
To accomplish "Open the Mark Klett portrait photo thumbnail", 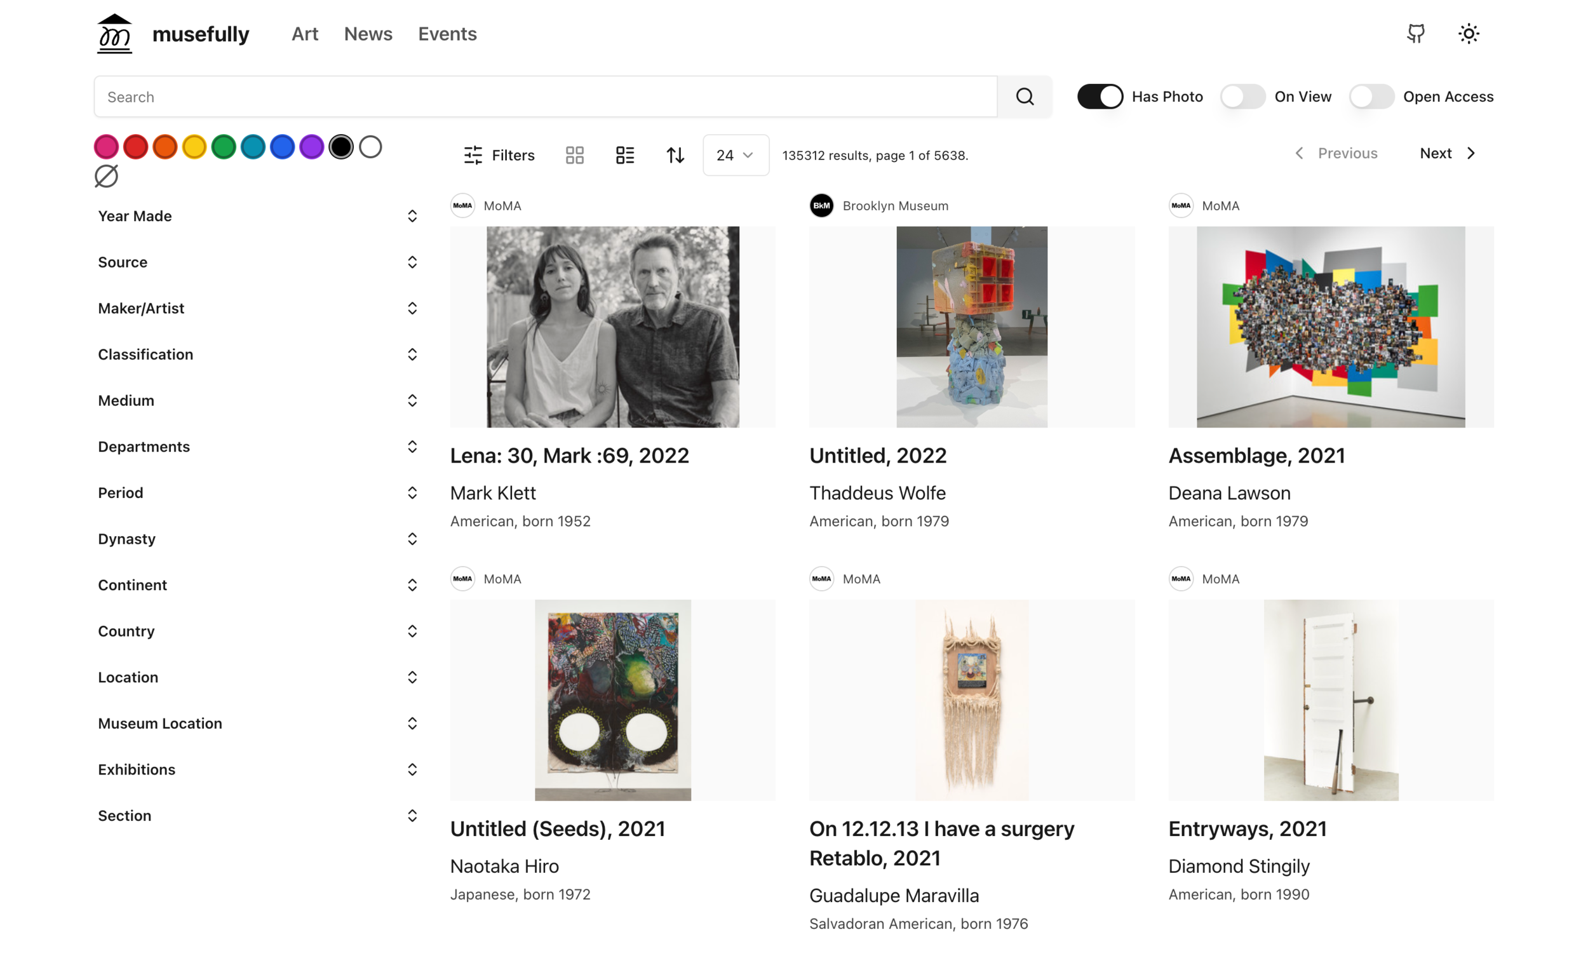I will tap(612, 327).
